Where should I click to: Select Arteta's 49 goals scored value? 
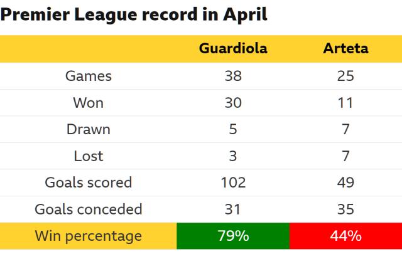(x=345, y=183)
